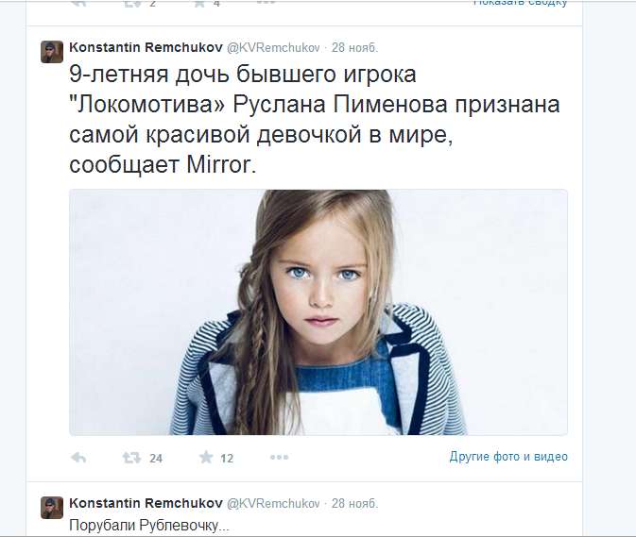Expand the tweet text mentioning Mirror

tap(315, 120)
